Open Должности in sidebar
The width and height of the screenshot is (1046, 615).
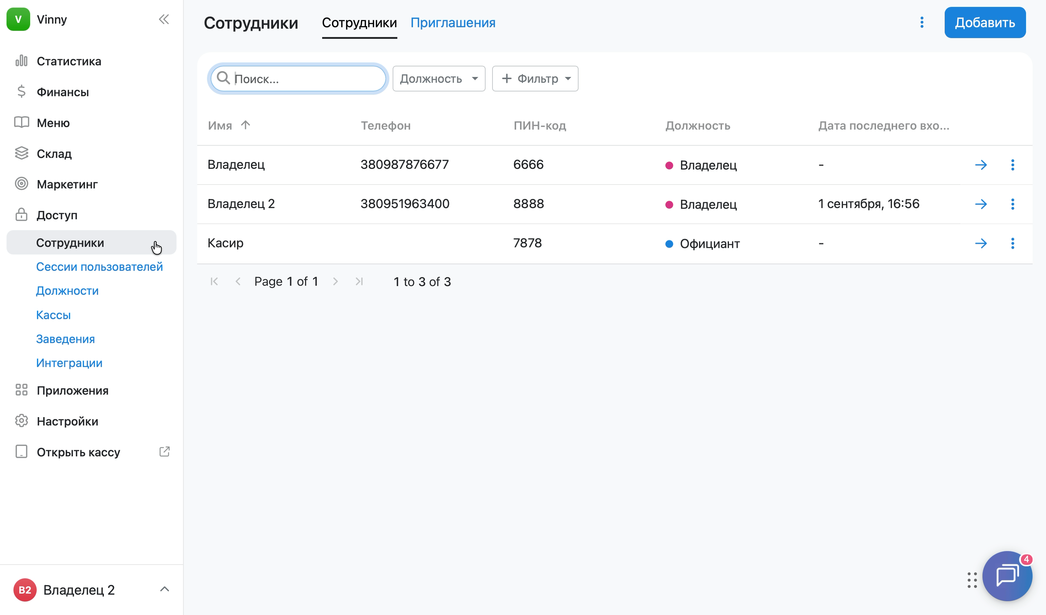click(67, 290)
